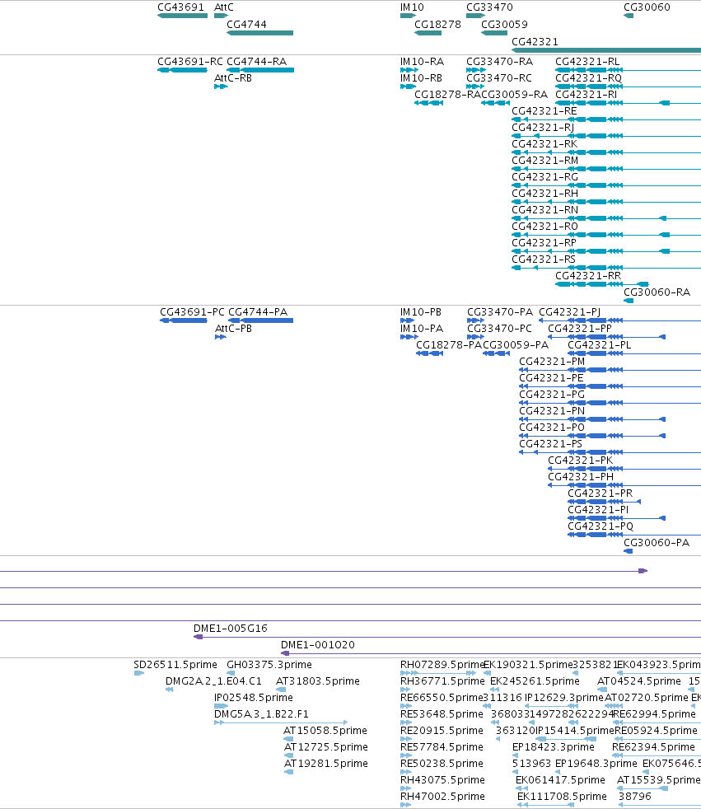Viewport: 701px width, 809px height.
Task: Click the CG42321-RN label
Action: pos(545,210)
